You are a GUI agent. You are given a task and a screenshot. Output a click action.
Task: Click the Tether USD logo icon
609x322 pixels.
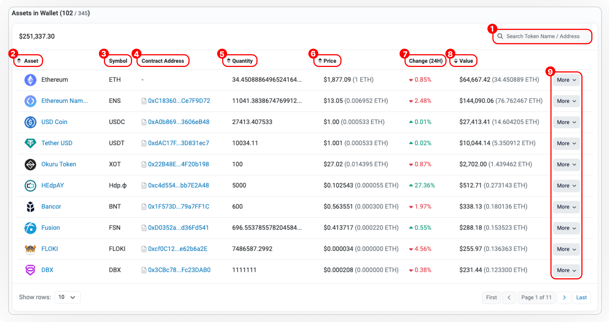[x=30, y=143]
